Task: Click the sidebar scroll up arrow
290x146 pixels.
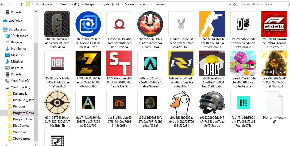Action: point(36,11)
